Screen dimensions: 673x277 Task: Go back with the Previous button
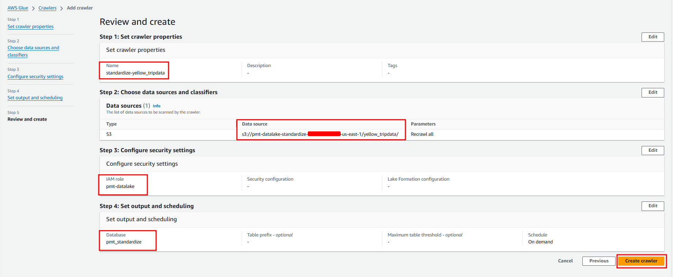click(598, 261)
